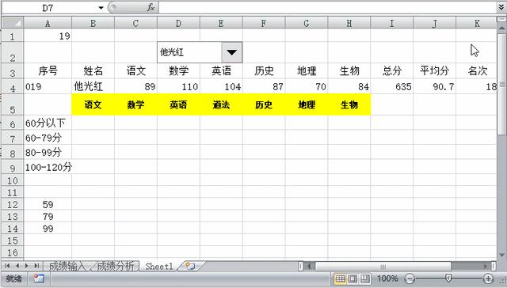Image resolution: width=507 pixels, height=288 pixels.
Task: Select row 5 header
Action: click(13, 105)
